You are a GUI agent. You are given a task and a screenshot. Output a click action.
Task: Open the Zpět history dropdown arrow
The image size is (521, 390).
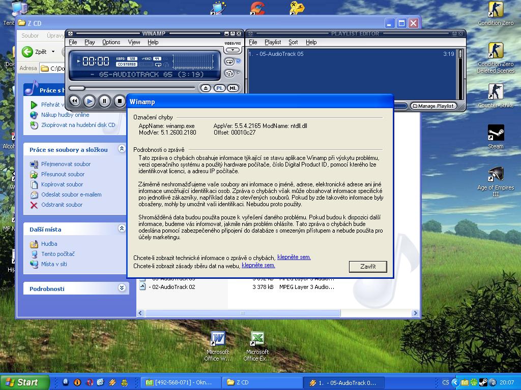coord(53,52)
